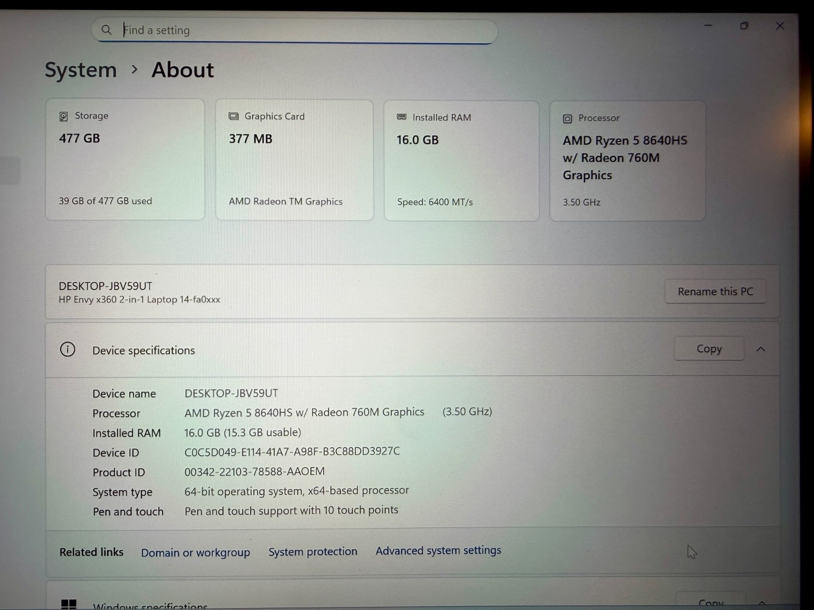Click Pen and touch support value text
Viewport: 814px width, 610px height.
click(x=292, y=510)
